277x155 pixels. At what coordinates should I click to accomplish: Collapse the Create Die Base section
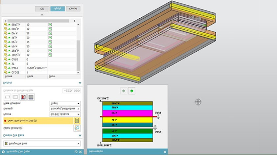pyautogui.click(x=80, y=135)
